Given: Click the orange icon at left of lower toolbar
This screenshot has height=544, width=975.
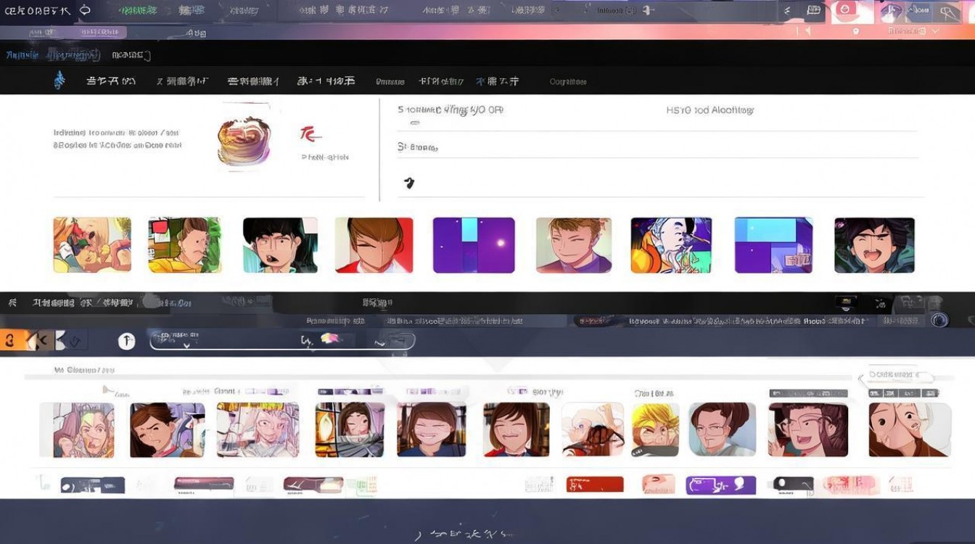Looking at the screenshot, I should 12,340.
